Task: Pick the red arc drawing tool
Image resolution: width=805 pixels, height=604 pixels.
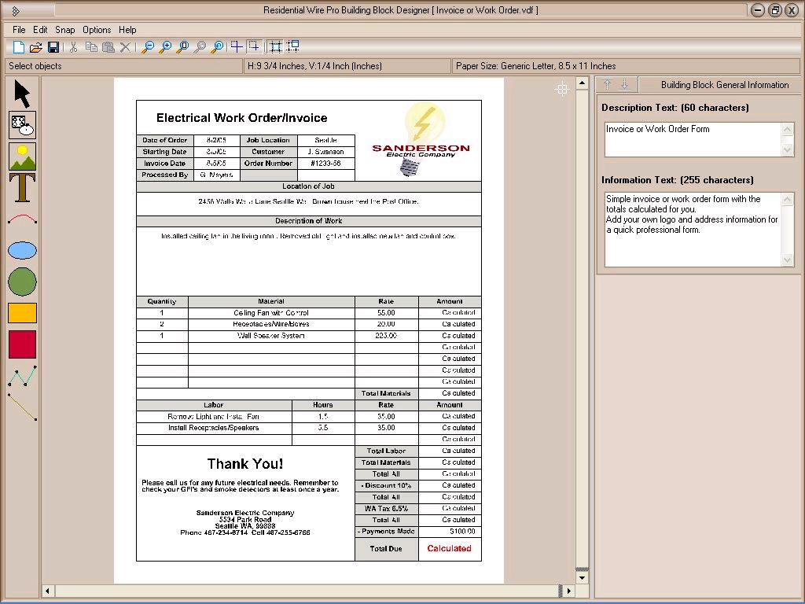Action: [x=22, y=219]
